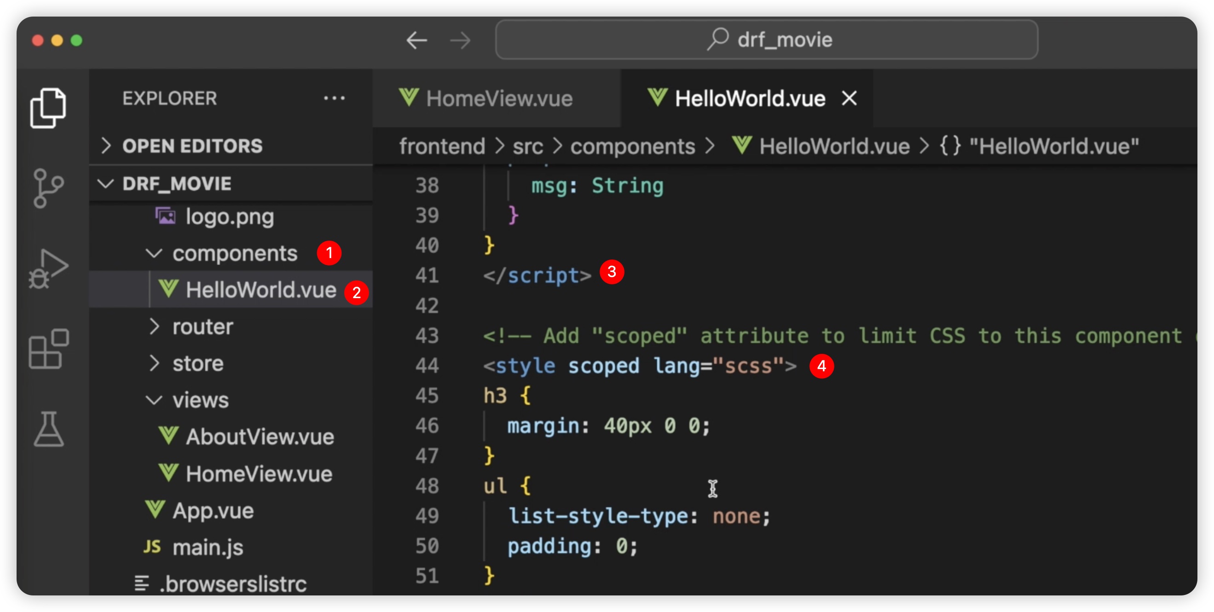Select the HelloWorld.vue editor tab
Viewport: 1214px width, 612px height.
click(x=747, y=98)
